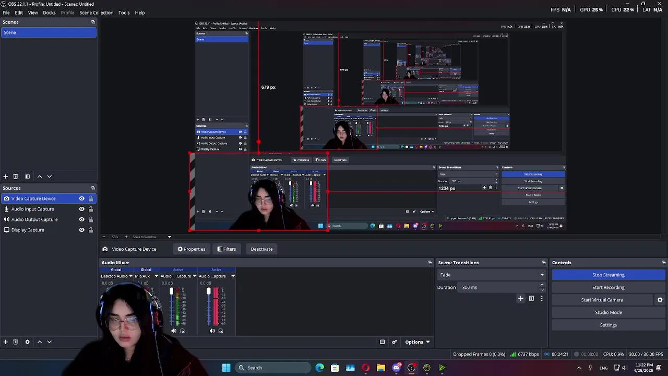Float the Scene Transitions dock icon
The width and height of the screenshot is (668, 376).
(x=543, y=263)
